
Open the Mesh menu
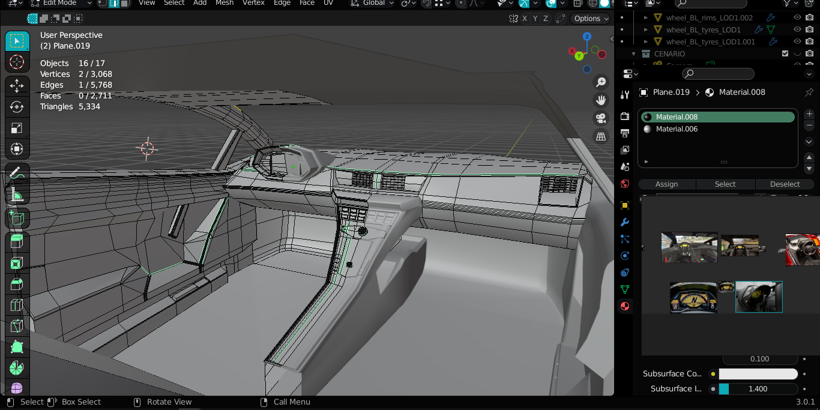click(225, 3)
